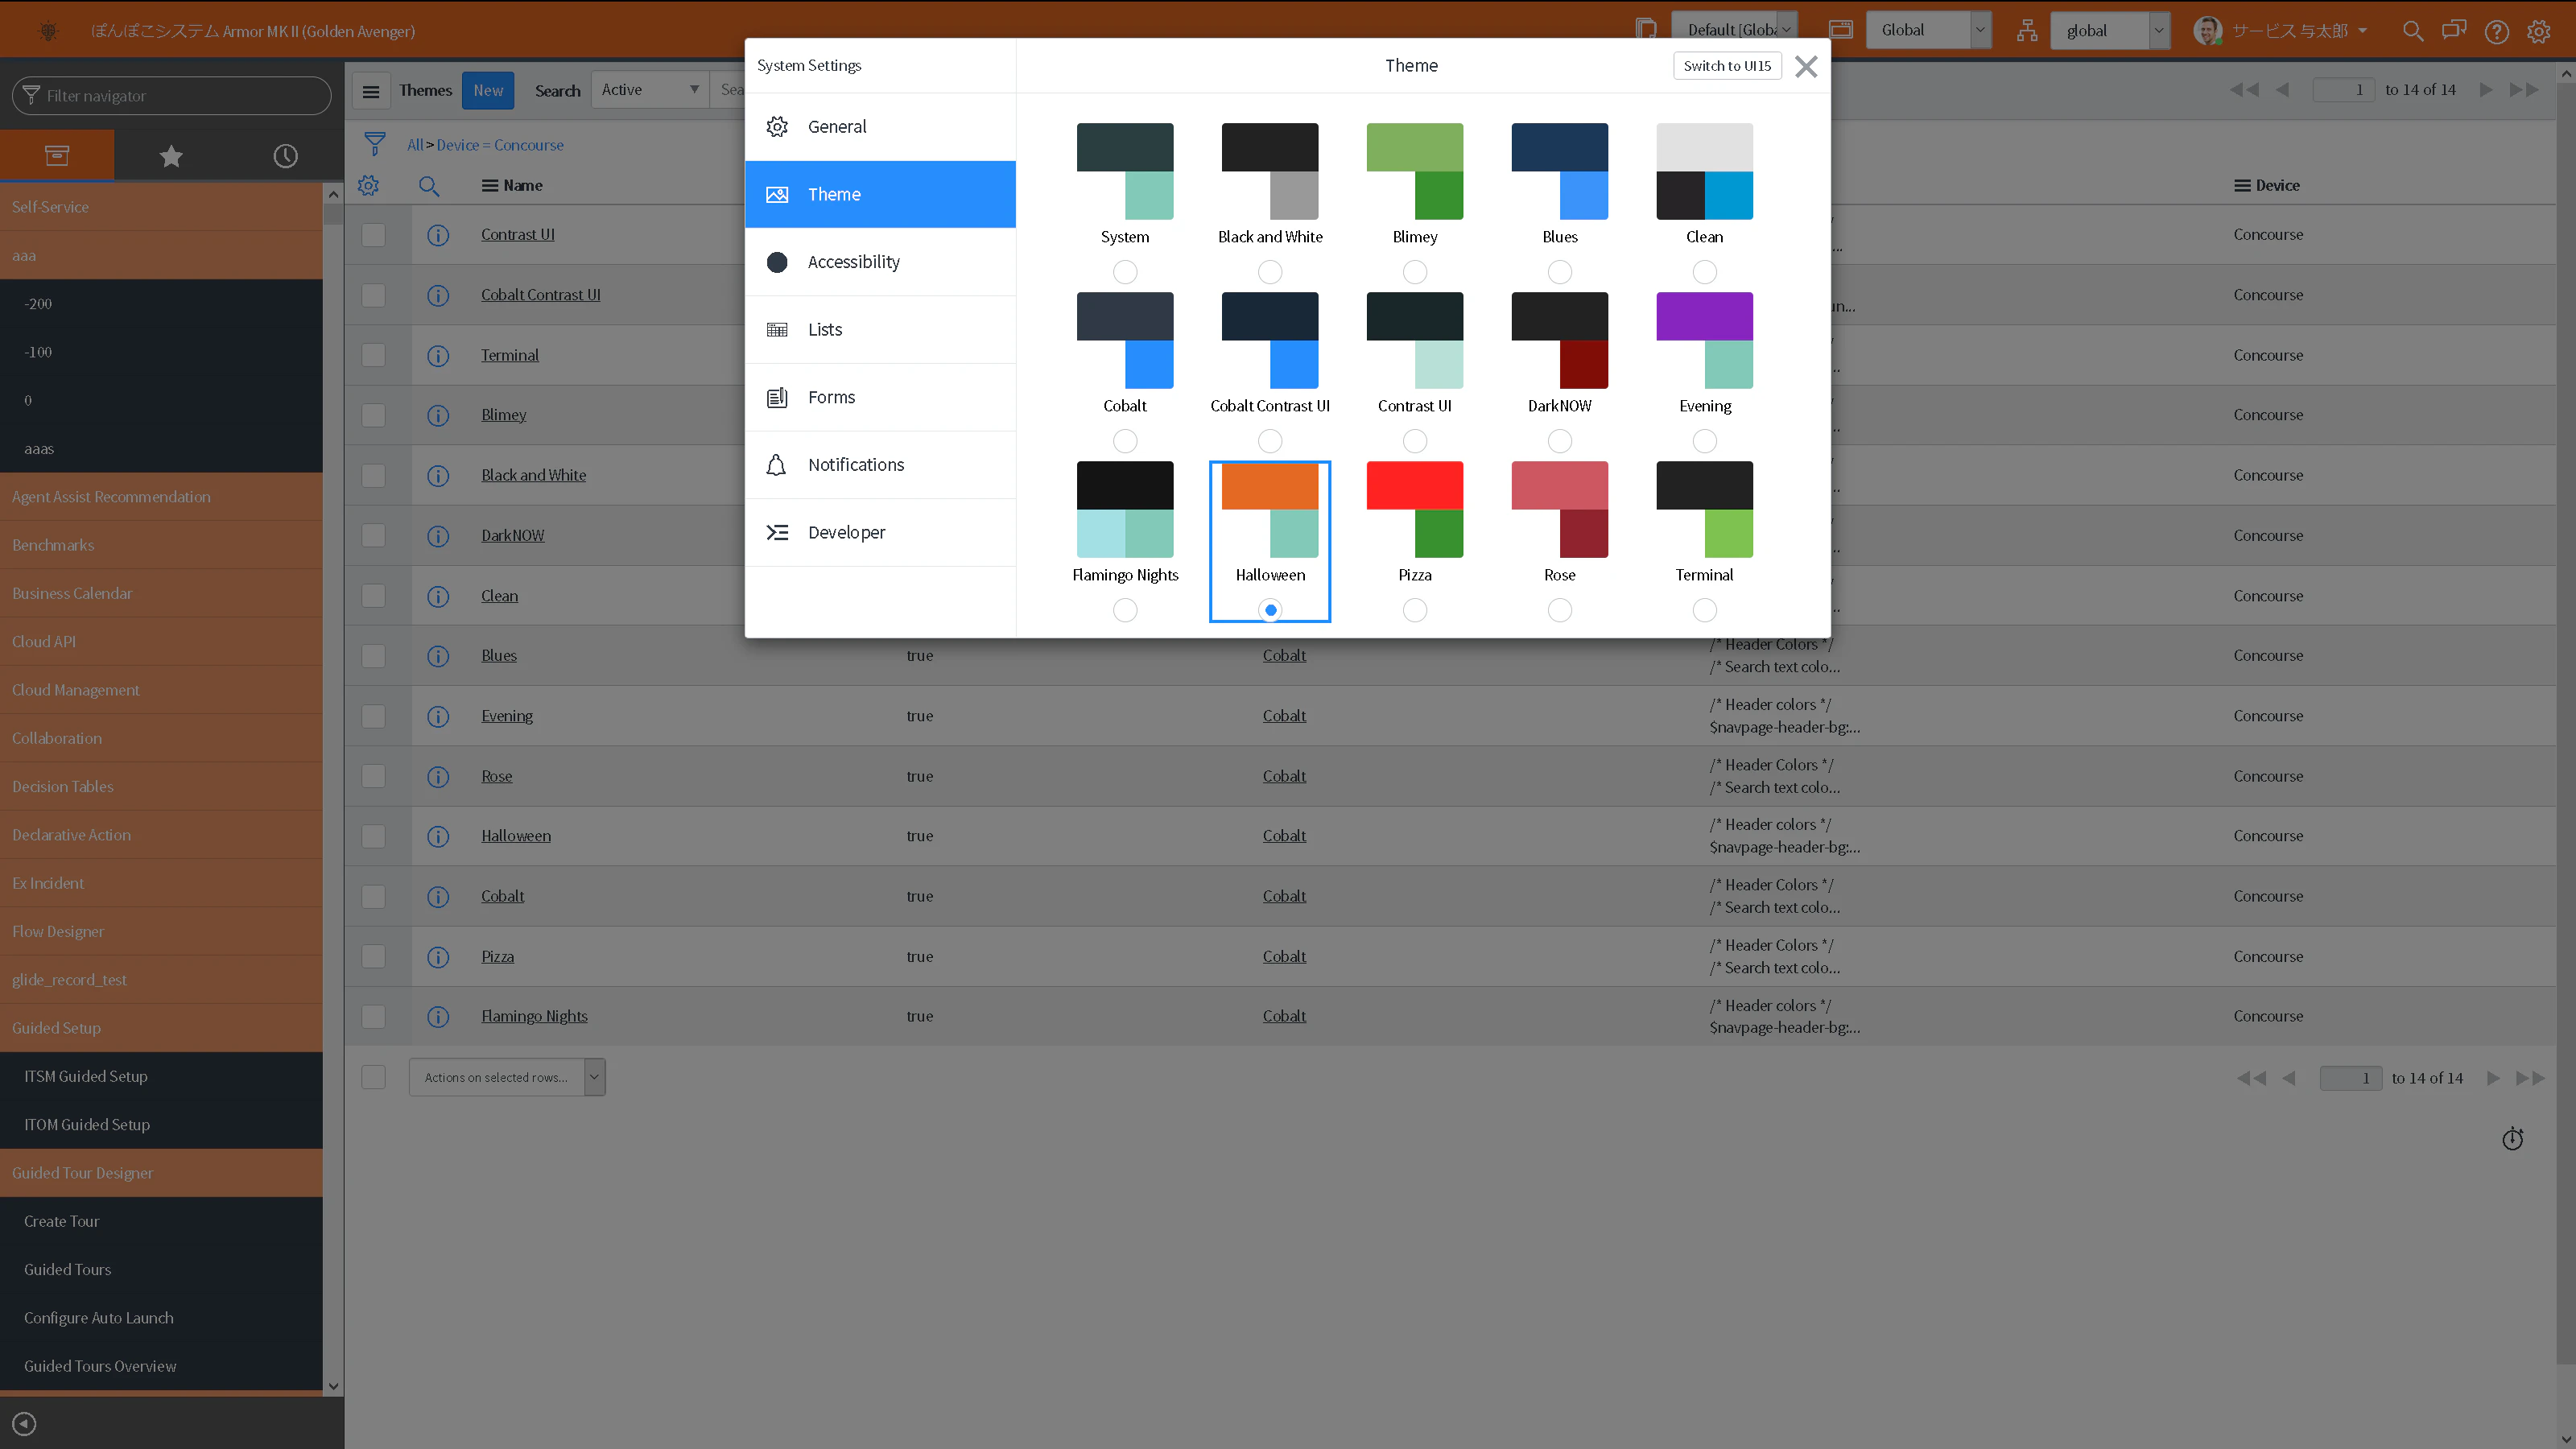Open the info icon for Contrast UI row

[x=438, y=235]
